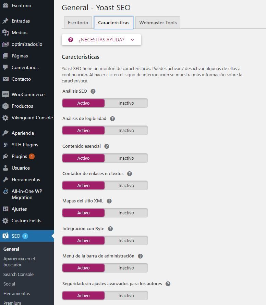The width and height of the screenshot is (266, 305).
Task: Open the Social submenu item
Action: (x=9, y=284)
